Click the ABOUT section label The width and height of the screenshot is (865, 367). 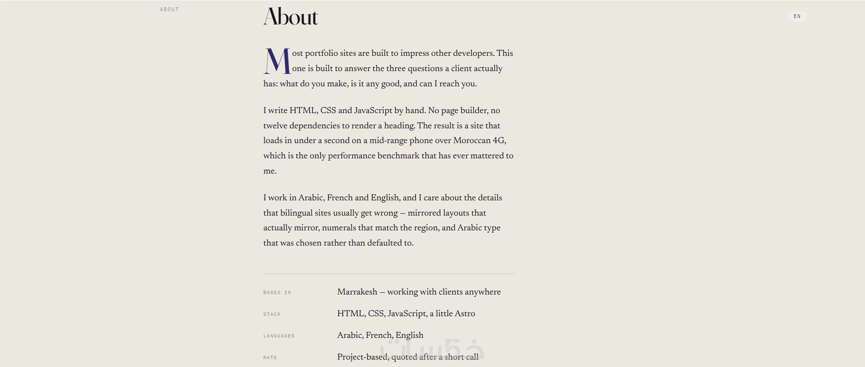click(169, 9)
